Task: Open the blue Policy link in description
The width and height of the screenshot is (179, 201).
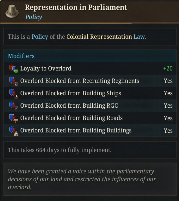Action: pyautogui.click(x=40, y=37)
